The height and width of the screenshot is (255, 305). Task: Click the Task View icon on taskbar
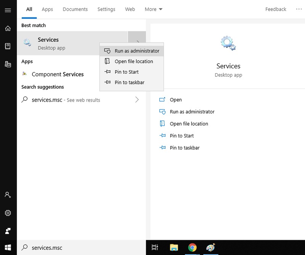[x=155, y=247]
